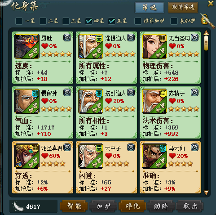Viewport: 216px width, 215px height.
Task: Click the remove icon on 接引道人 card
Action: 131,93
